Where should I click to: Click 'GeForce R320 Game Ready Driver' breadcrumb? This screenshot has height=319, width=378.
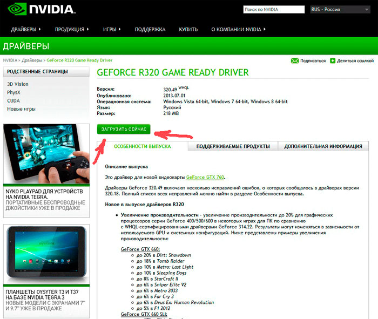[79, 60]
